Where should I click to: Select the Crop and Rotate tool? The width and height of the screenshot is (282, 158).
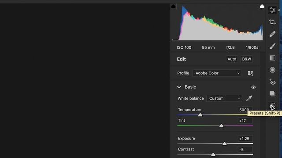(x=272, y=22)
